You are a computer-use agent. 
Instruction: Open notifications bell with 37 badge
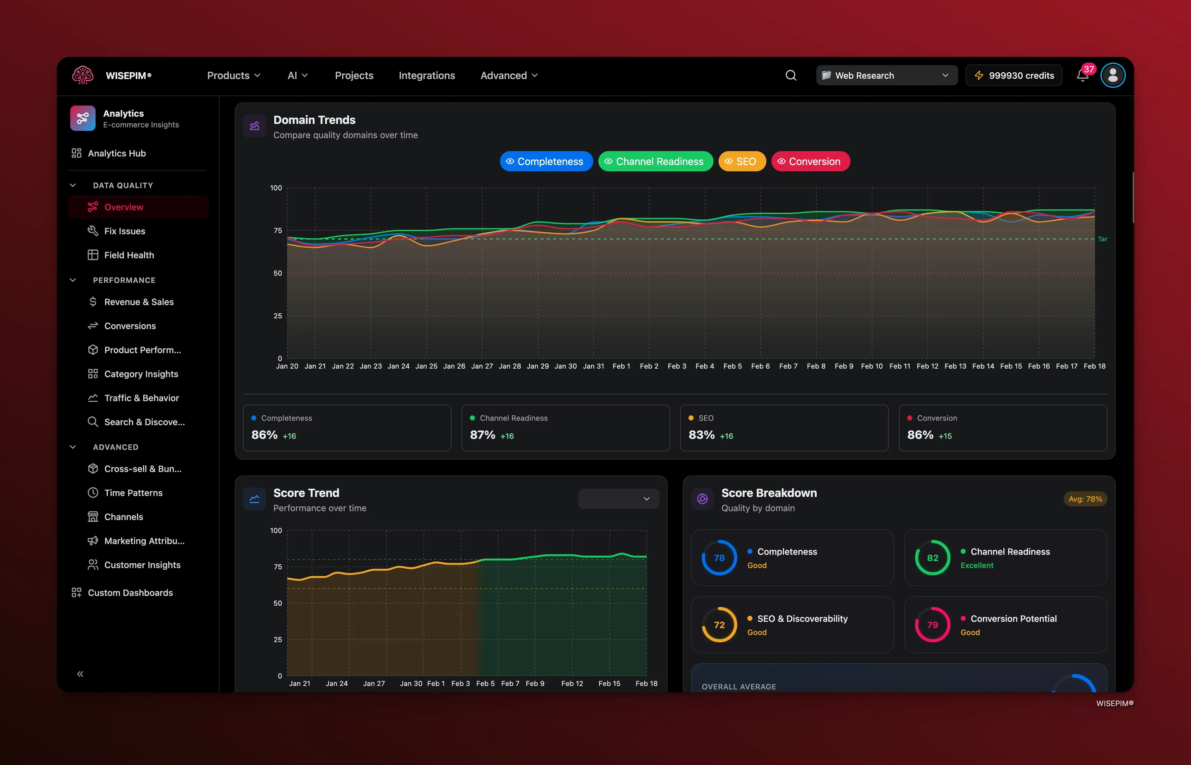point(1082,76)
